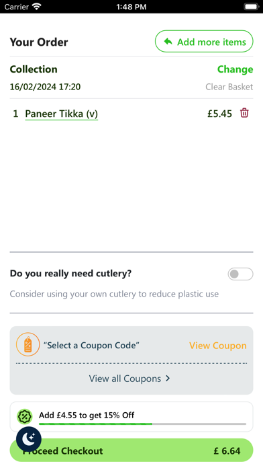This screenshot has height=468, width=263.
Task: Delete Paneer Tikka using trash icon
Action: click(244, 113)
